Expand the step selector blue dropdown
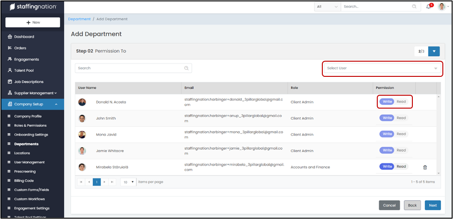Image resolution: width=453 pixels, height=219 pixels. tap(434, 51)
